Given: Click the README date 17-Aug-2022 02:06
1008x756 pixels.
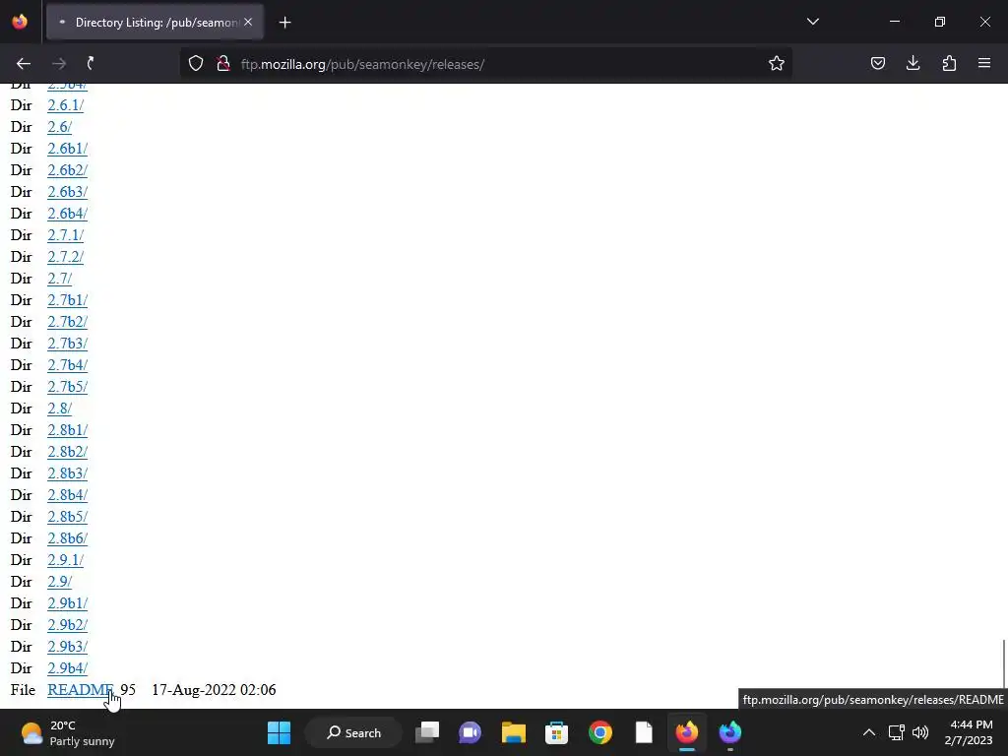Looking at the screenshot, I should coord(214,690).
